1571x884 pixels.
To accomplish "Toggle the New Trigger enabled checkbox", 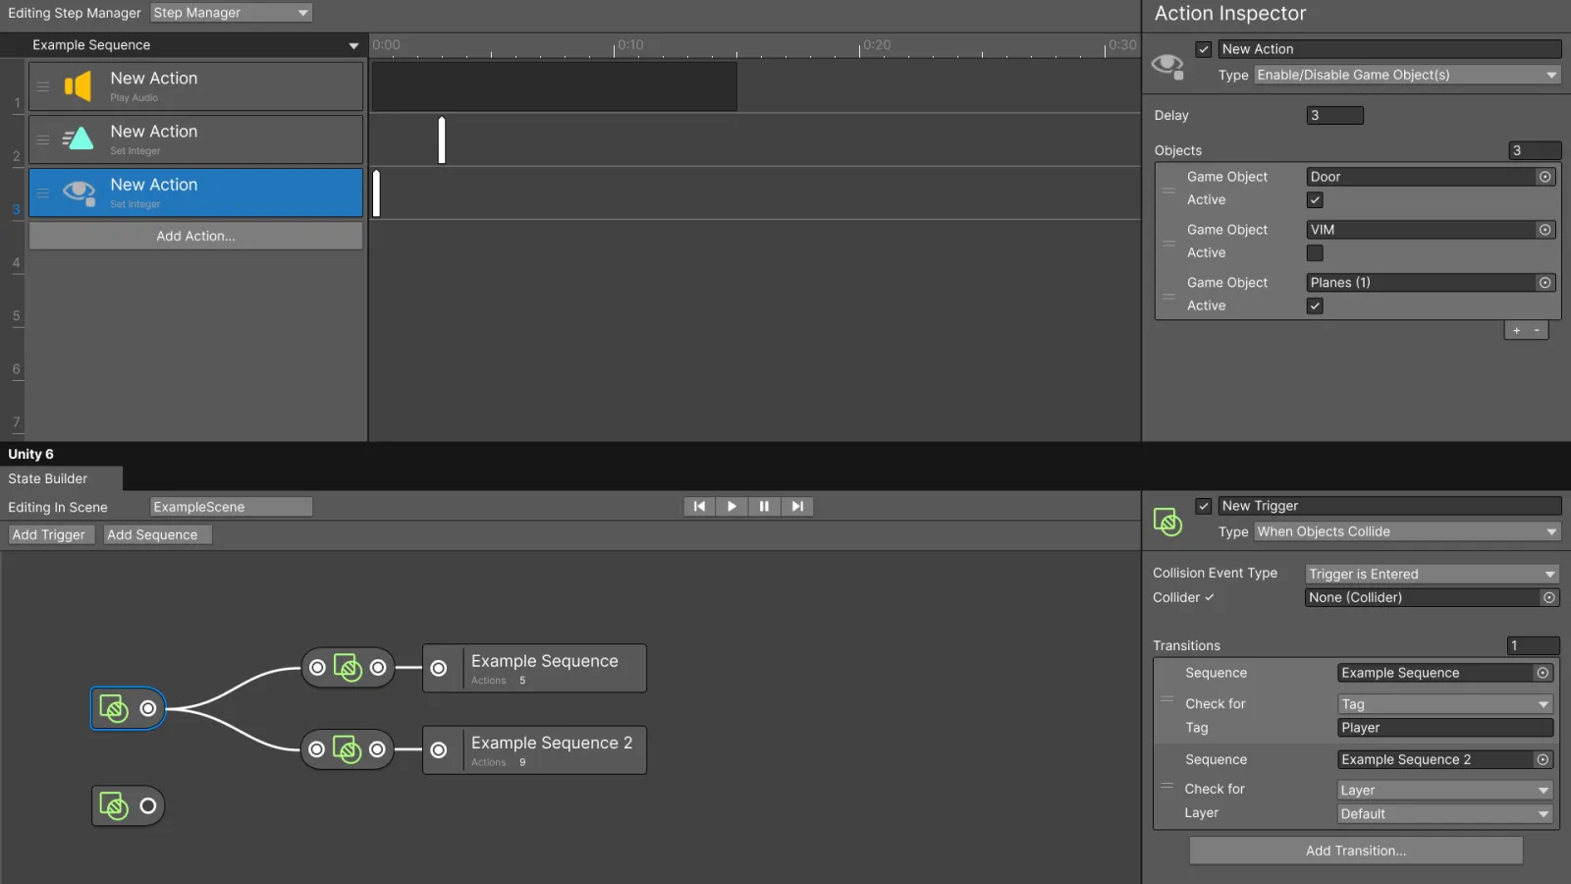I will click(x=1203, y=506).
